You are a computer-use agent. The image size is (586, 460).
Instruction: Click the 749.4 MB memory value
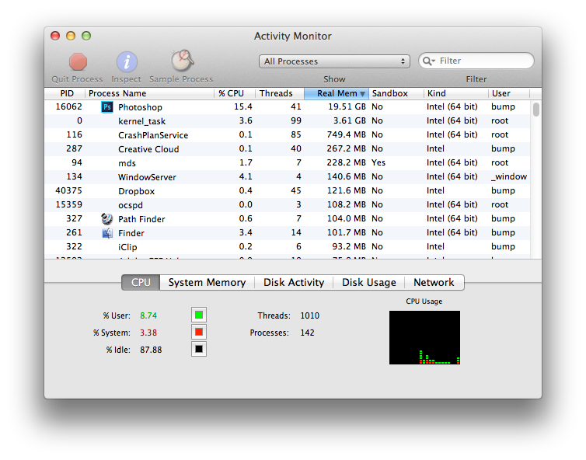(x=346, y=134)
